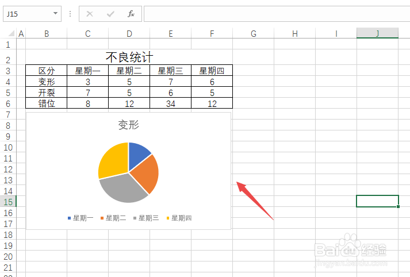Screen dimensions: 410x277
Task: Select column B header
Action: [46, 33]
